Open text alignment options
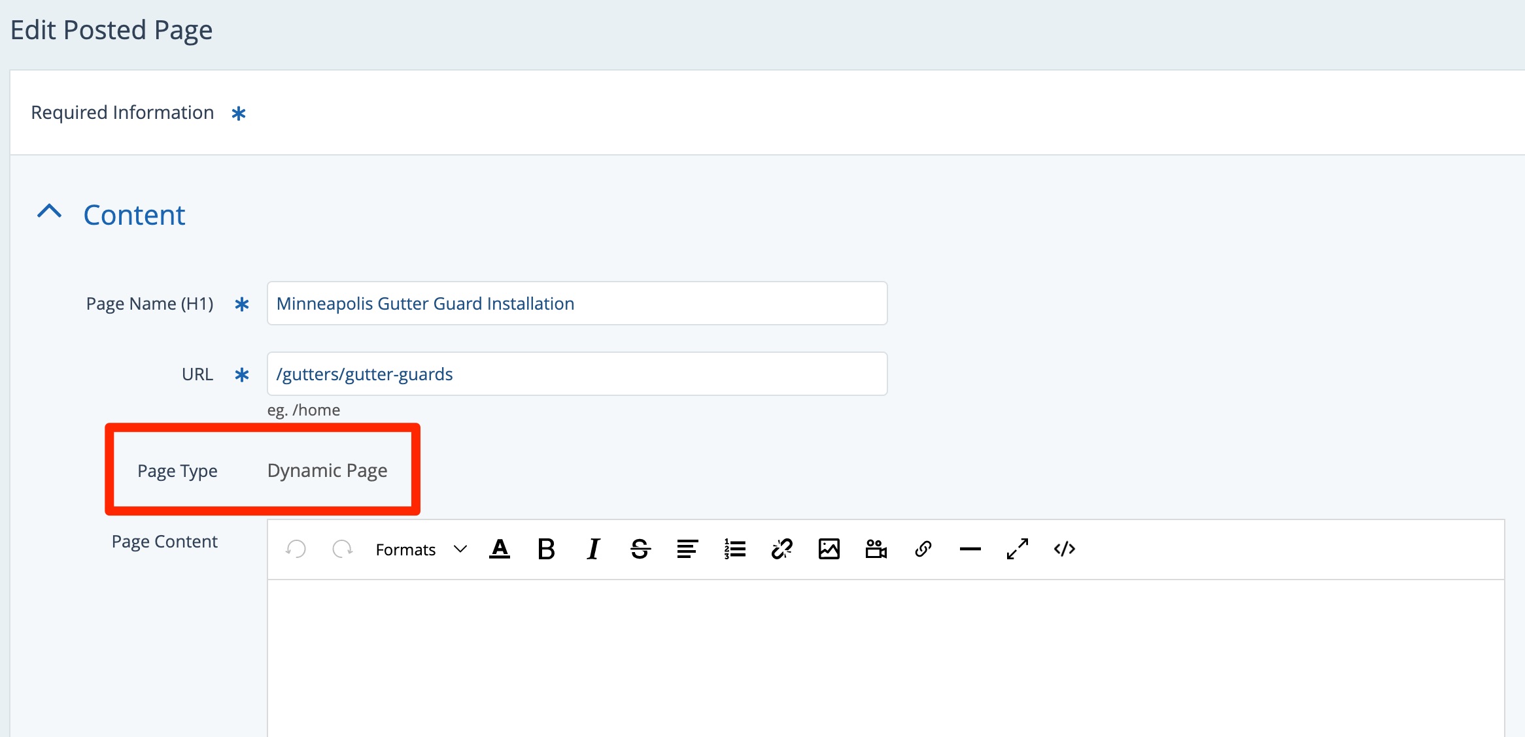 click(x=687, y=549)
